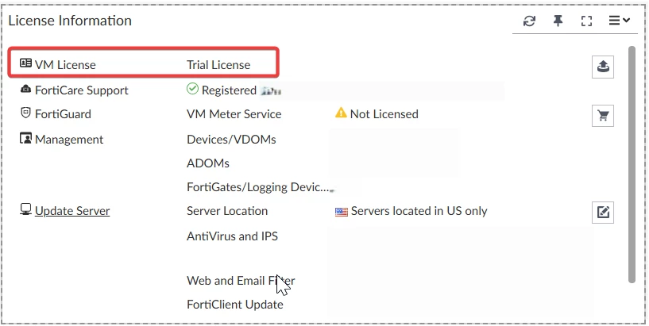Open the Update Server link
649x326 pixels.
72,211
